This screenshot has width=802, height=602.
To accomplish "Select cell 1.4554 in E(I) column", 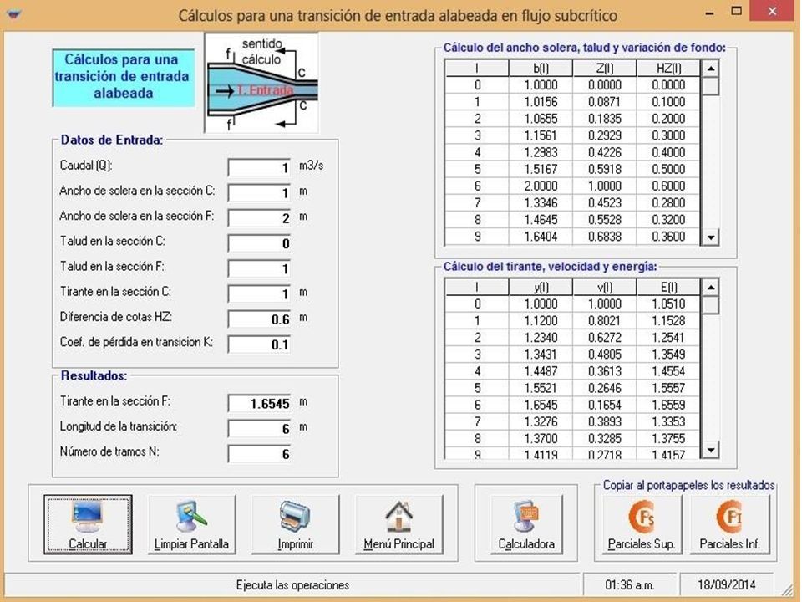I will [x=668, y=371].
